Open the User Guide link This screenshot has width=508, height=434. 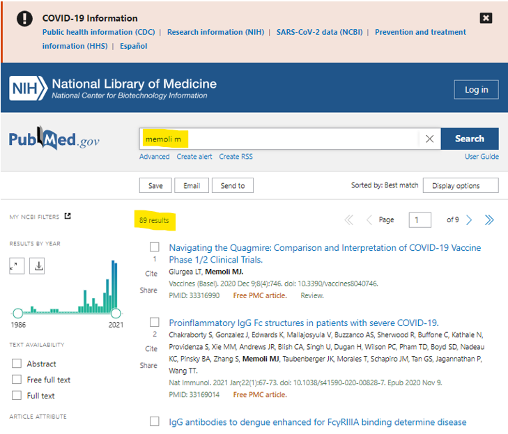pyautogui.click(x=482, y=157)
